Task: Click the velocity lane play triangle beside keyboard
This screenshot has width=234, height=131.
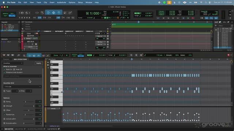Action: [x=48, y=68]
